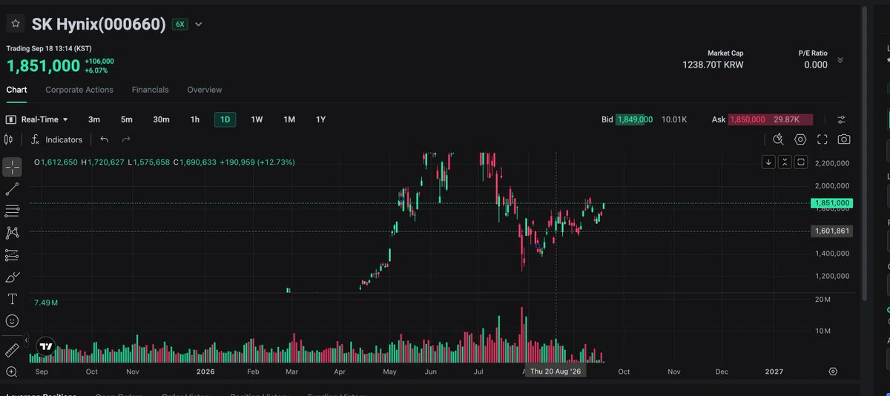
Task: Select the 1Y timeframe
Action: (320, 119)
